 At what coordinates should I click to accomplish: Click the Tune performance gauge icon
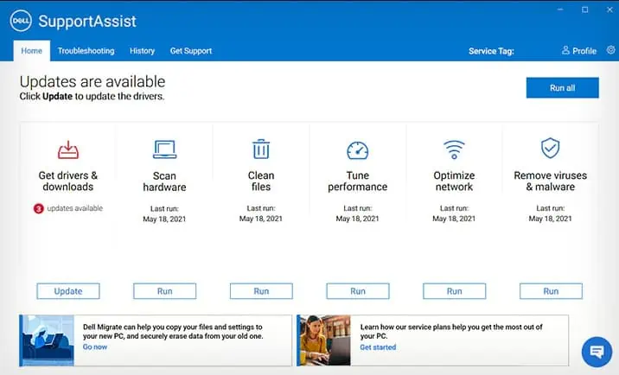[357, 150]
